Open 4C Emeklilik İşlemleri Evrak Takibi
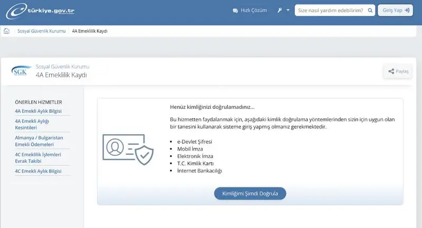The height and width of the screenshot is (228, 422). click(38, 157)
